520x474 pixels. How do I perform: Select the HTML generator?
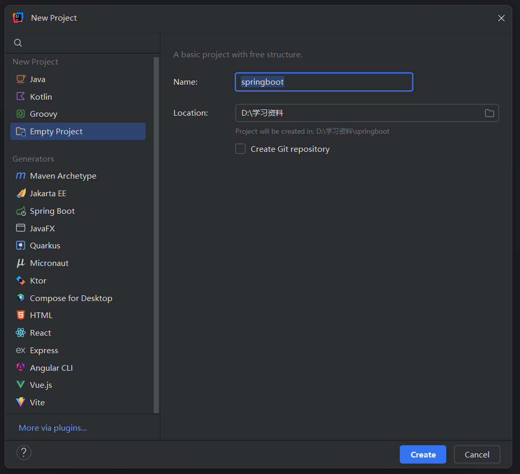point(78,315)
